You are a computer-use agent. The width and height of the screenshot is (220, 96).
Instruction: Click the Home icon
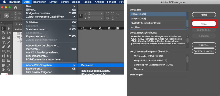[16, 7]
